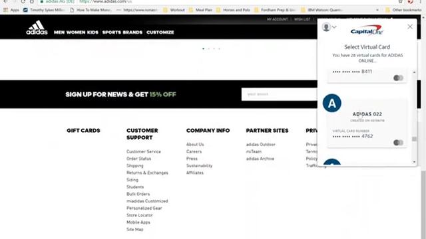Open the About Us link
This screenshot has height=239, width=426.
point(195,145)
